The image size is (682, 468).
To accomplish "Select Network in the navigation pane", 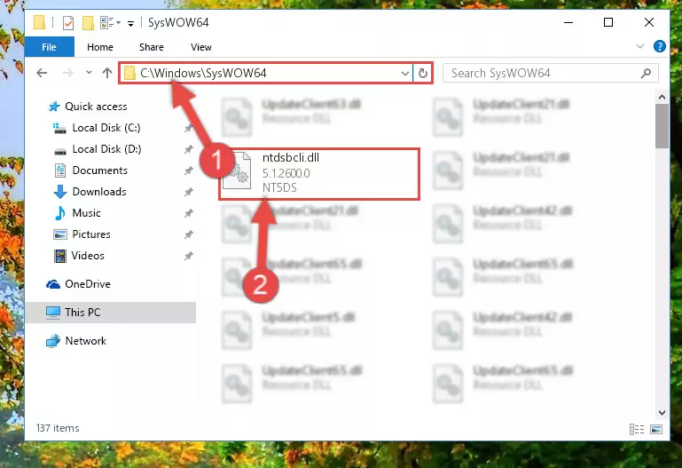I will pos(76,340).
